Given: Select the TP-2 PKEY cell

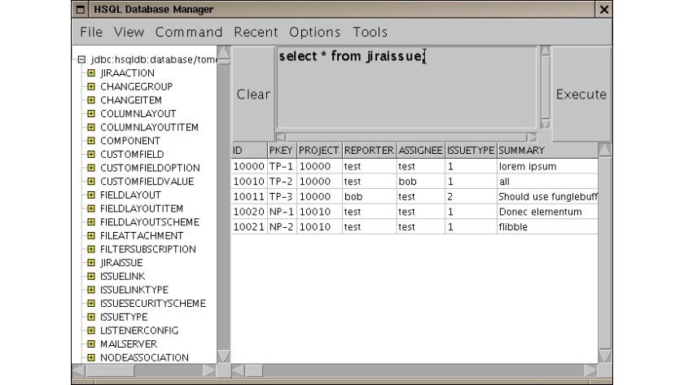Looking at the screenshot, I should point(282,182).
